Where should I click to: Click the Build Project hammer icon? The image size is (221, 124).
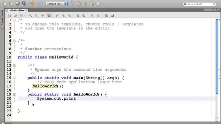pos(73,3)
